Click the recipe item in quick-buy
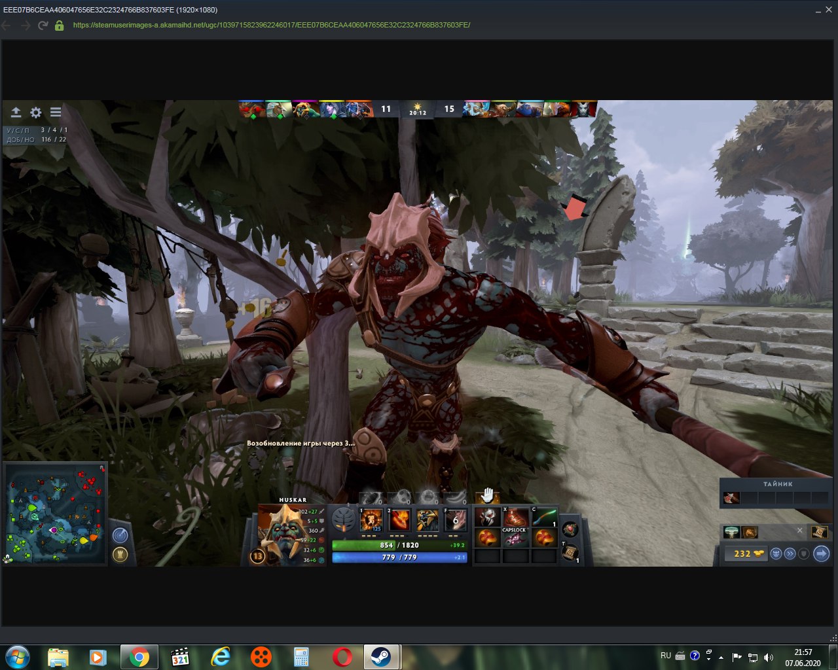The height and width of the screenshot is (670, 838). coord(750,532)
